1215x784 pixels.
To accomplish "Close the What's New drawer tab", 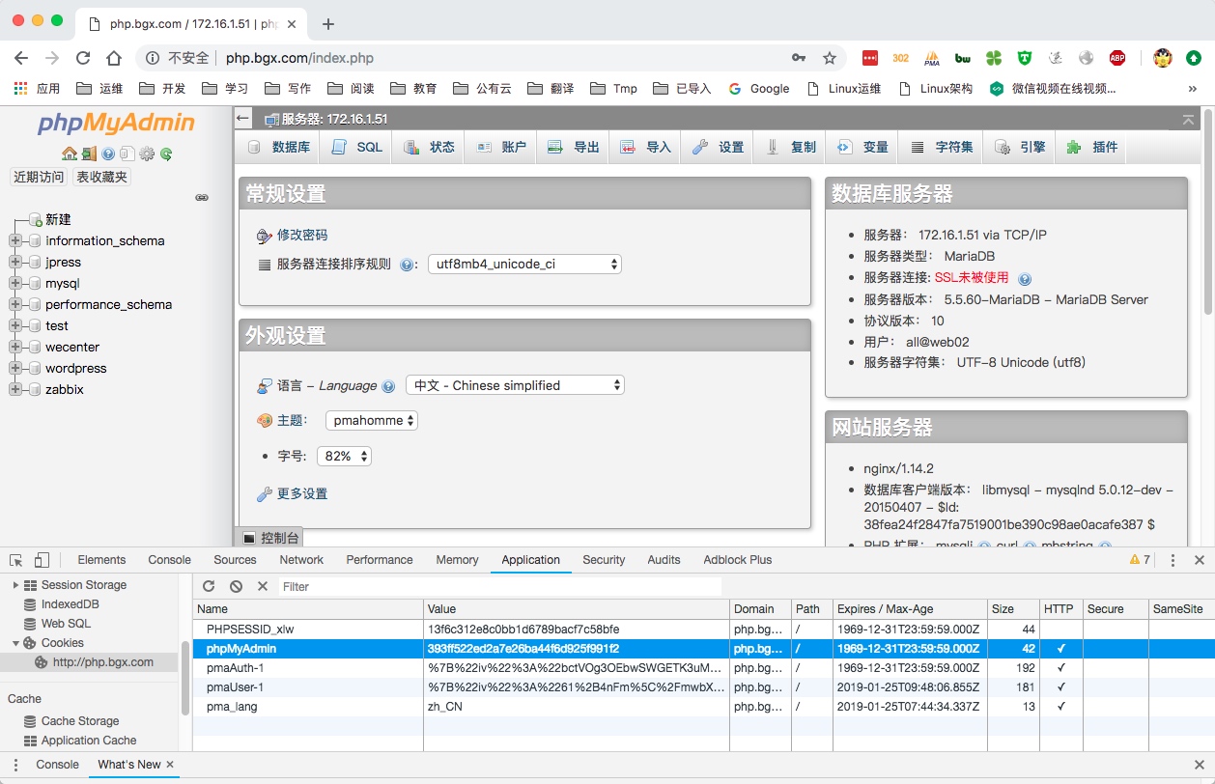I will pyautogui.click(x=170, y=765).
